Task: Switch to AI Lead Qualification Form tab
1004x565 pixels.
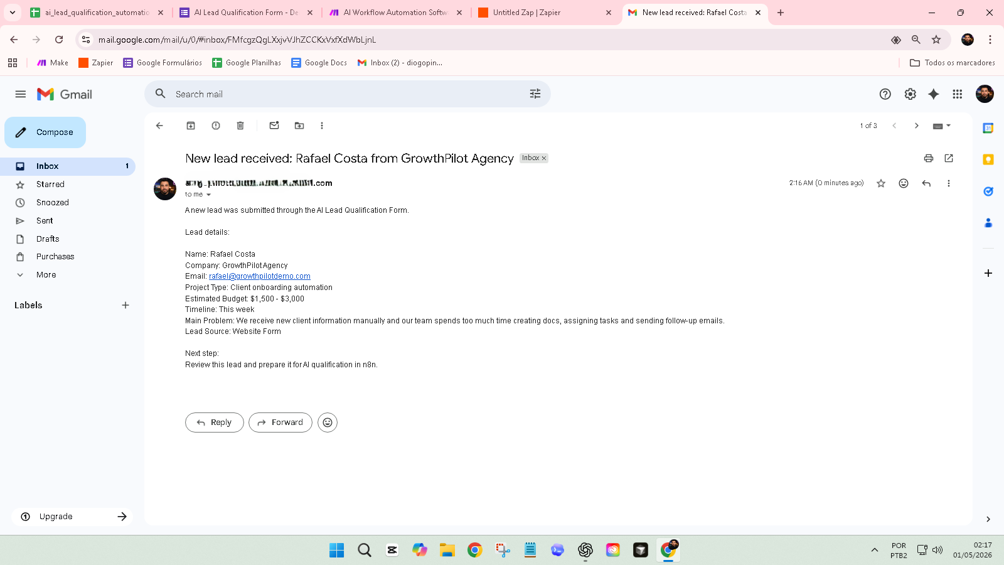Action: 247,13
